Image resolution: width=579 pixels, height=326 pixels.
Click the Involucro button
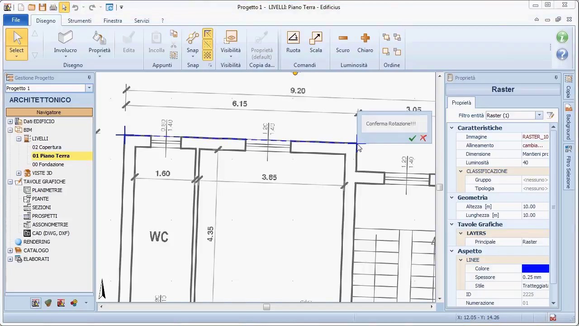coord(66,43)
